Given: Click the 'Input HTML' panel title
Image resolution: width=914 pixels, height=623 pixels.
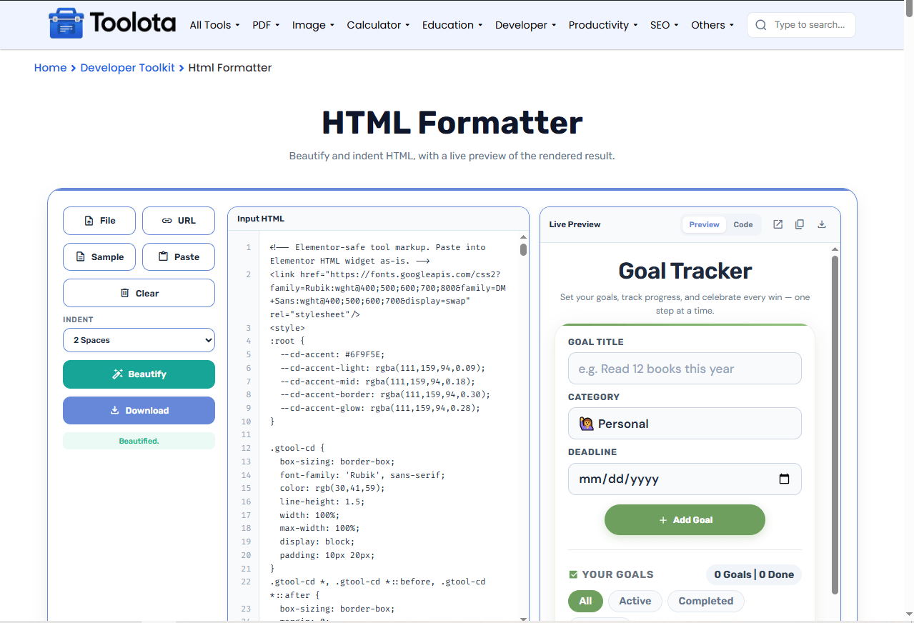Looking at the screenshot, I should coord(261,219).
